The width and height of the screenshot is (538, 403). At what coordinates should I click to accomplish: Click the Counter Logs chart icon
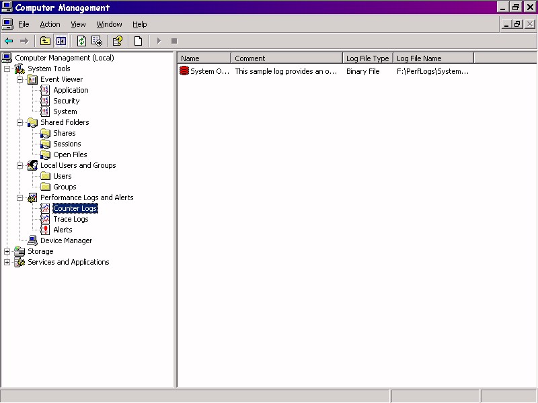[x=45, y=208]
